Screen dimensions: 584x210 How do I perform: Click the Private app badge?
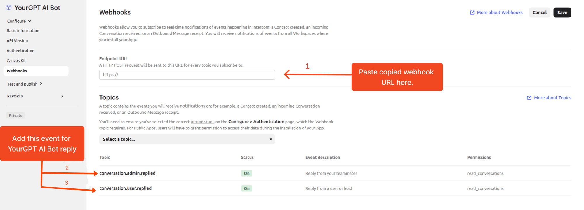coord(16,115)
